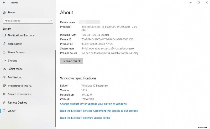Click the back arrow icon in Settings

4,3
